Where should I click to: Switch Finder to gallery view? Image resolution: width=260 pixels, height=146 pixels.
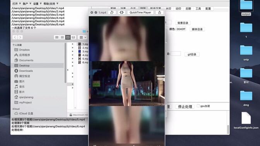point(73,37)
